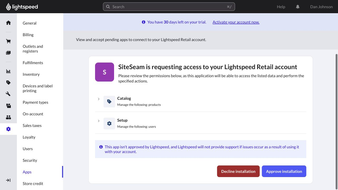The height and width of the screenshot is (190, 338).
Task: Open Security settings
Action: pyautogui.click(x=30, y=160)
